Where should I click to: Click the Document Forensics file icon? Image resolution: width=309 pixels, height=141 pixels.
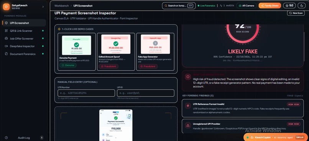pos(6,54)
